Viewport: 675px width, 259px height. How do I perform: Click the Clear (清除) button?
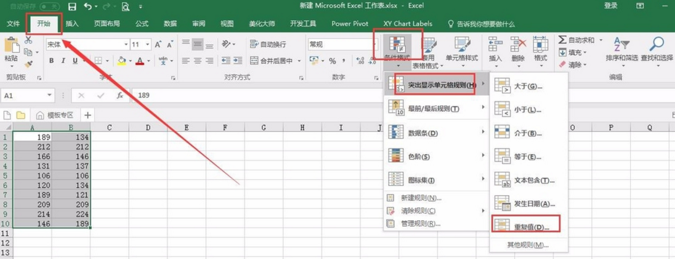click(573, 65)
